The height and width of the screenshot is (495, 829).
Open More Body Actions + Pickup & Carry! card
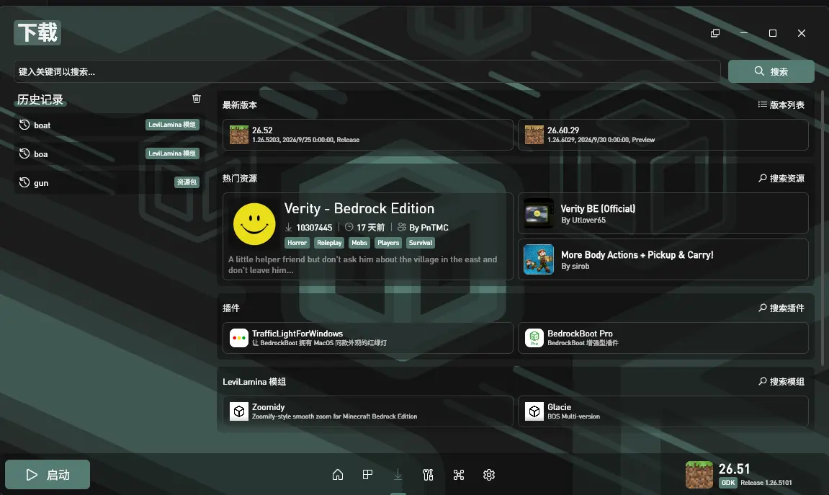663,259
